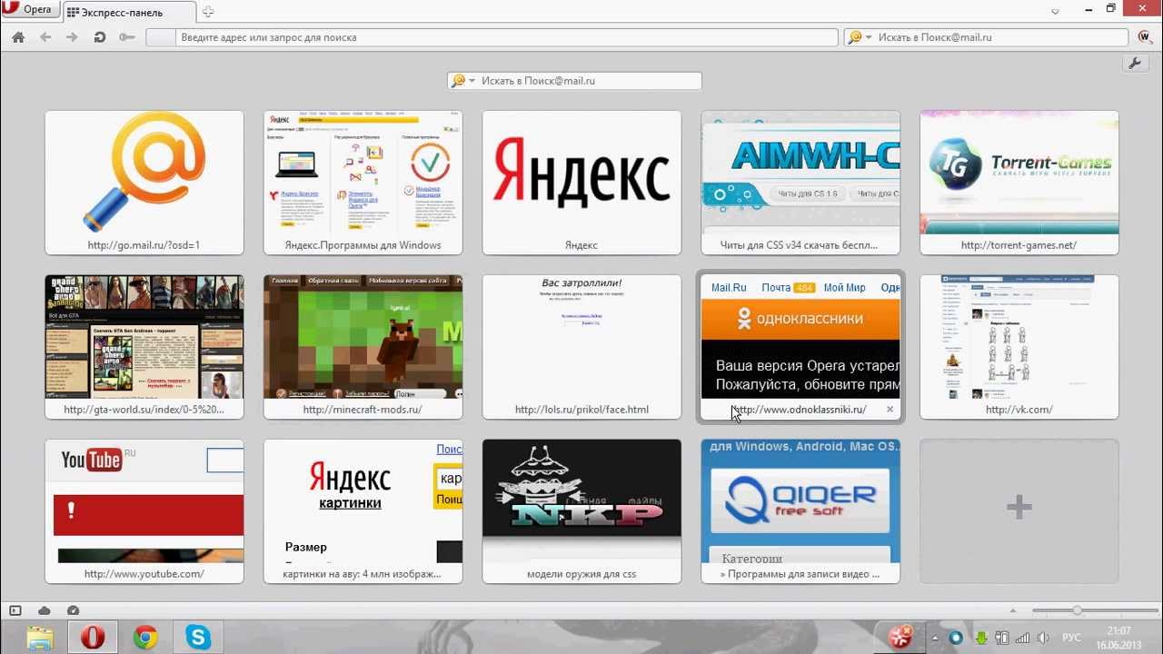This screenshot has width=1163, height=654.
Task: Open the clock showing 21:07
Action: [1119, 638]
